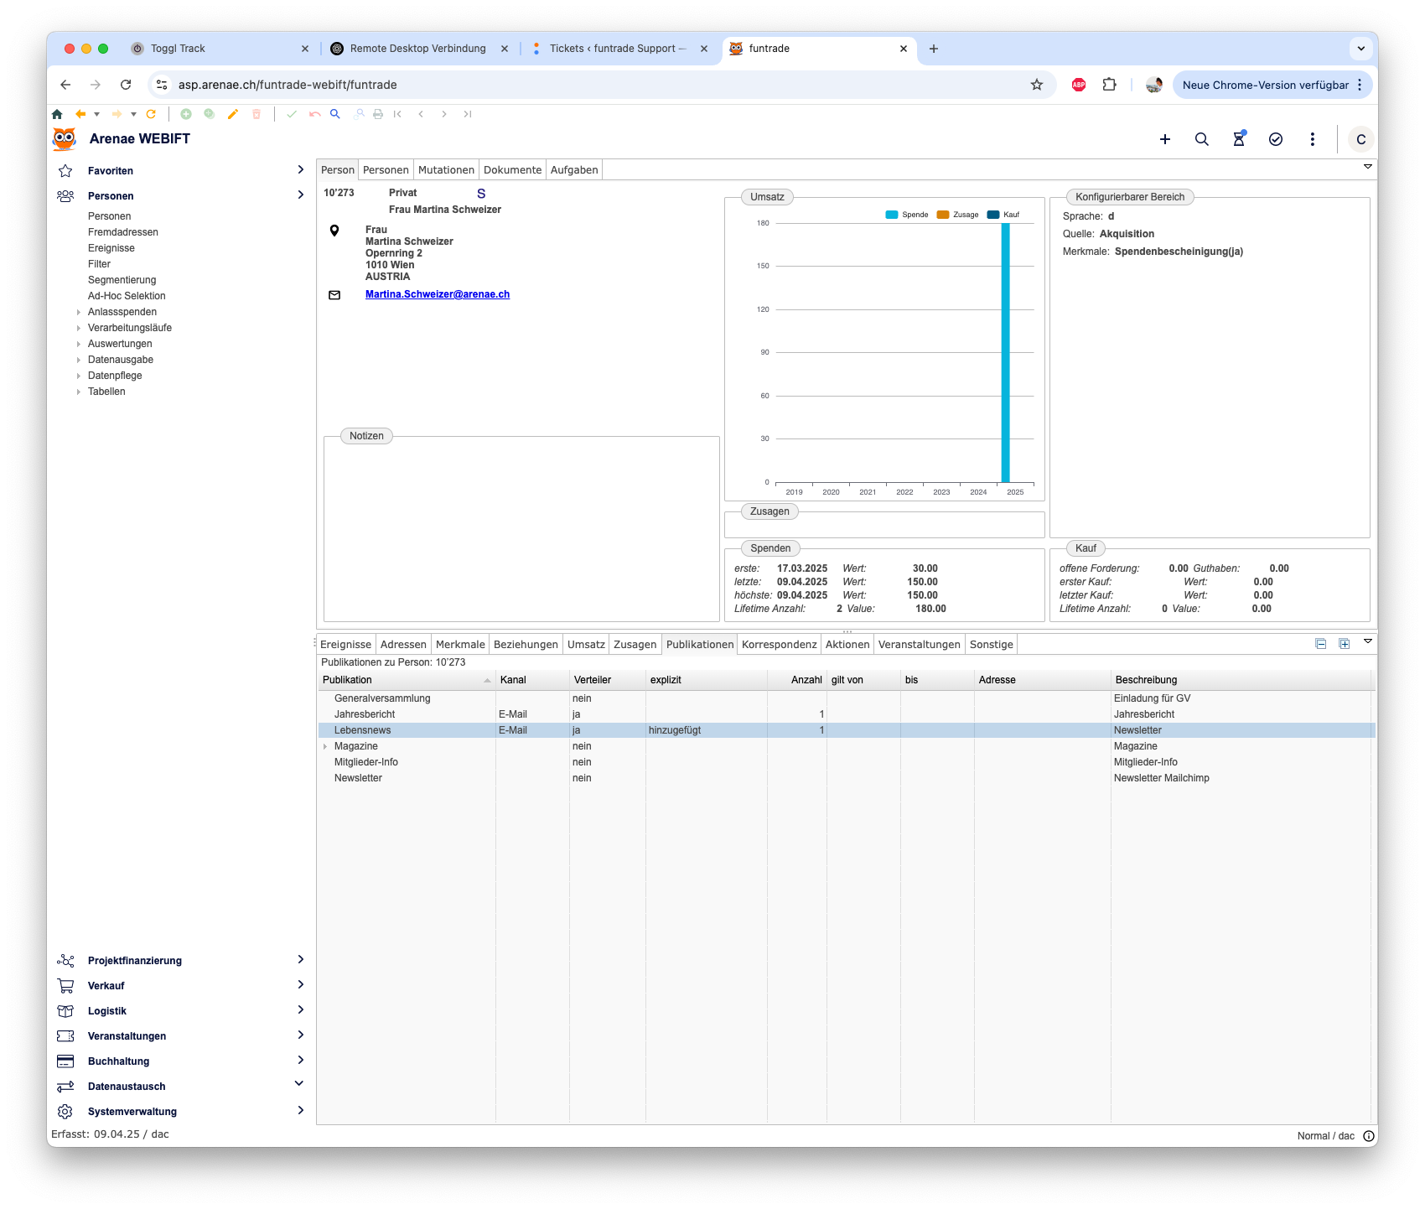Toggle the Kauf series in chart legend
This screenshot has height=1209, width=1425.
pyautogui.click(x=1003, y=215)
